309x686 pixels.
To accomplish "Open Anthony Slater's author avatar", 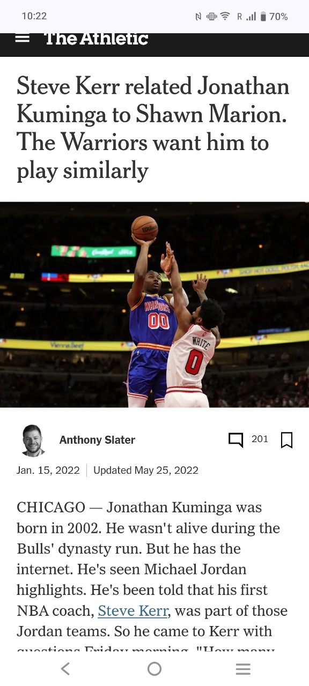I will tap(33, 441).
